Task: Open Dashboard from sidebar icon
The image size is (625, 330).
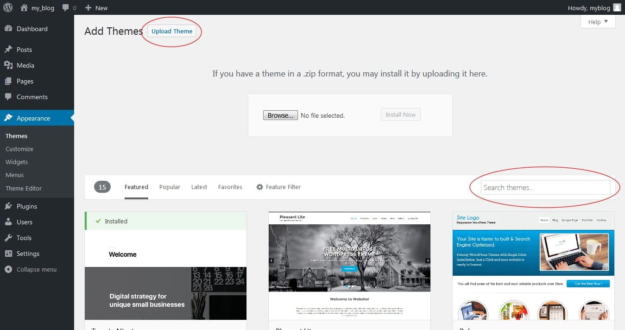Action: coord(8,29)
